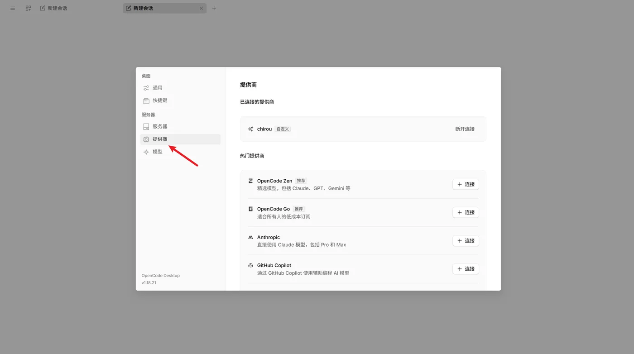Click the 已连接的提供商 section heading

click(257, 102)
